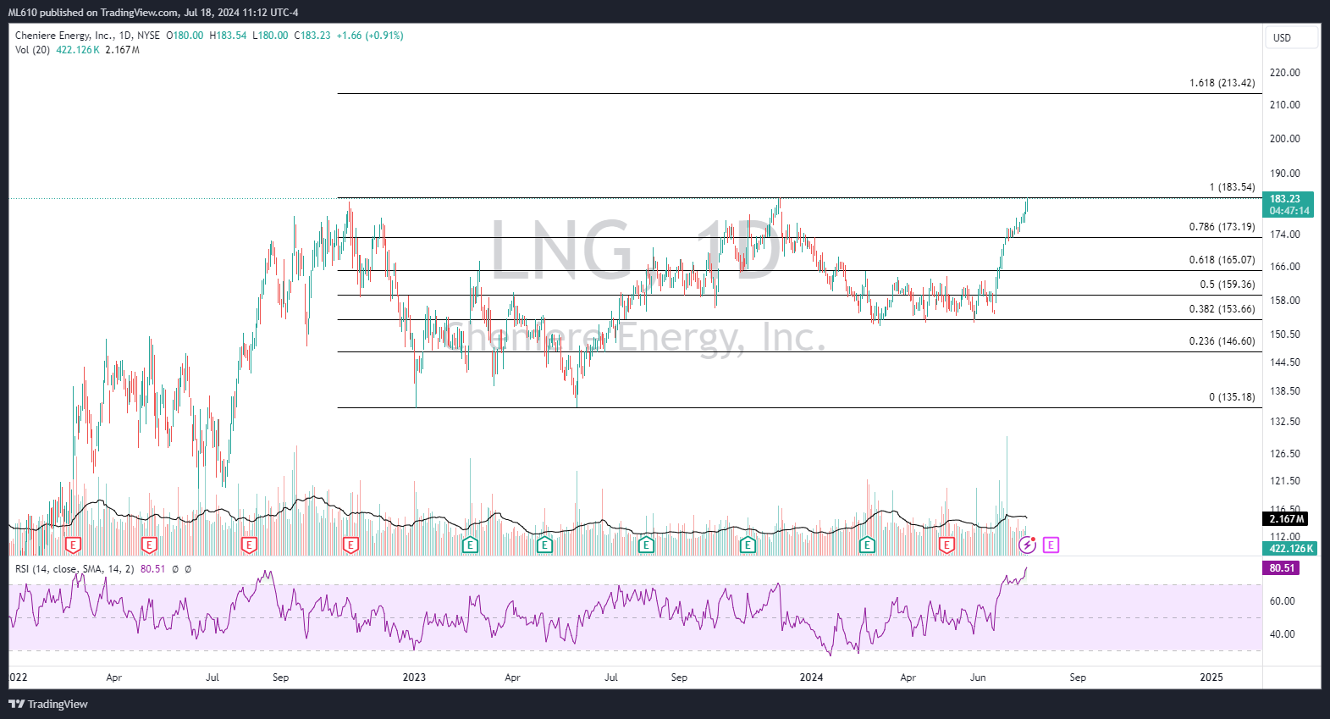The height and width of the screenshot is (719, 1330).
Task: Click the lightning bolt event icon
Action: (x=1027, y=545)
